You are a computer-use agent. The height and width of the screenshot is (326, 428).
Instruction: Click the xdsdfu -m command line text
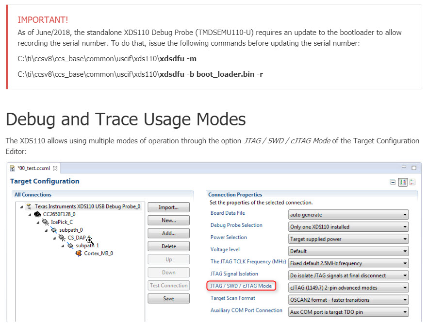pyautogui.click(x=107, y=59)
